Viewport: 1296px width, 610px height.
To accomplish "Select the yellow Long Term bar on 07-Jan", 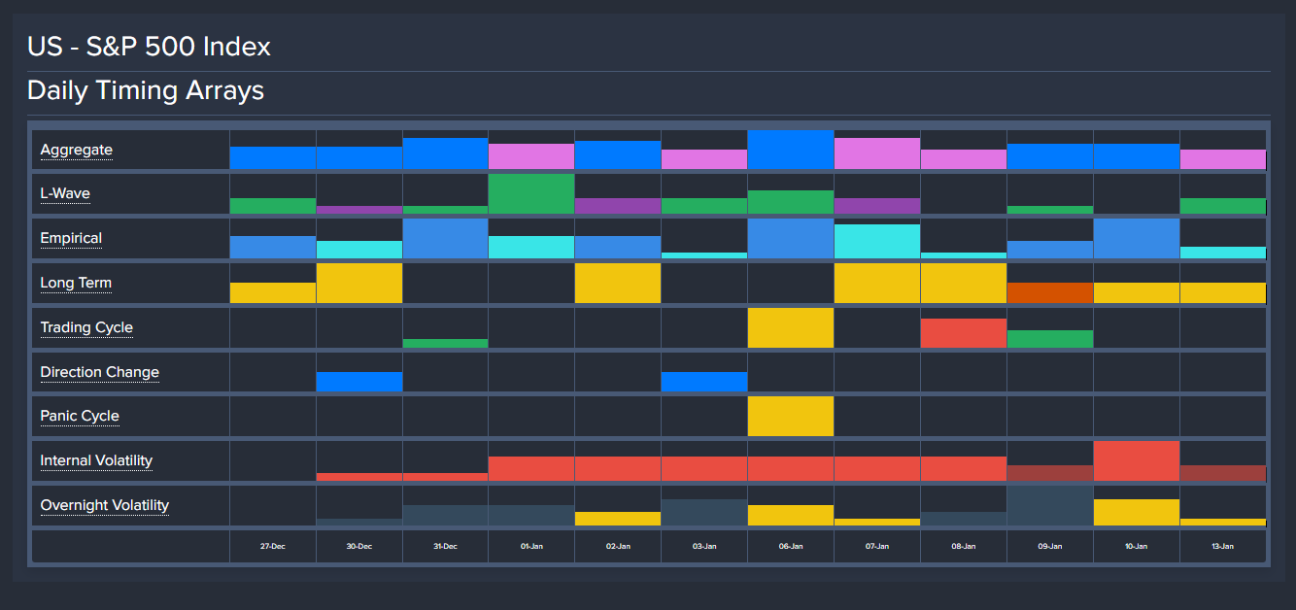I will 877,283.
